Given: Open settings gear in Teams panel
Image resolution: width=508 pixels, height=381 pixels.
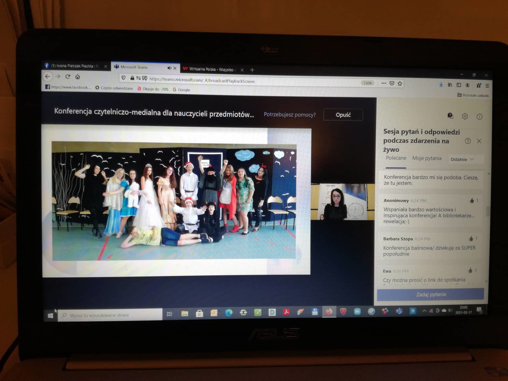Looking at the screenshot, I should tap(465, 116).
